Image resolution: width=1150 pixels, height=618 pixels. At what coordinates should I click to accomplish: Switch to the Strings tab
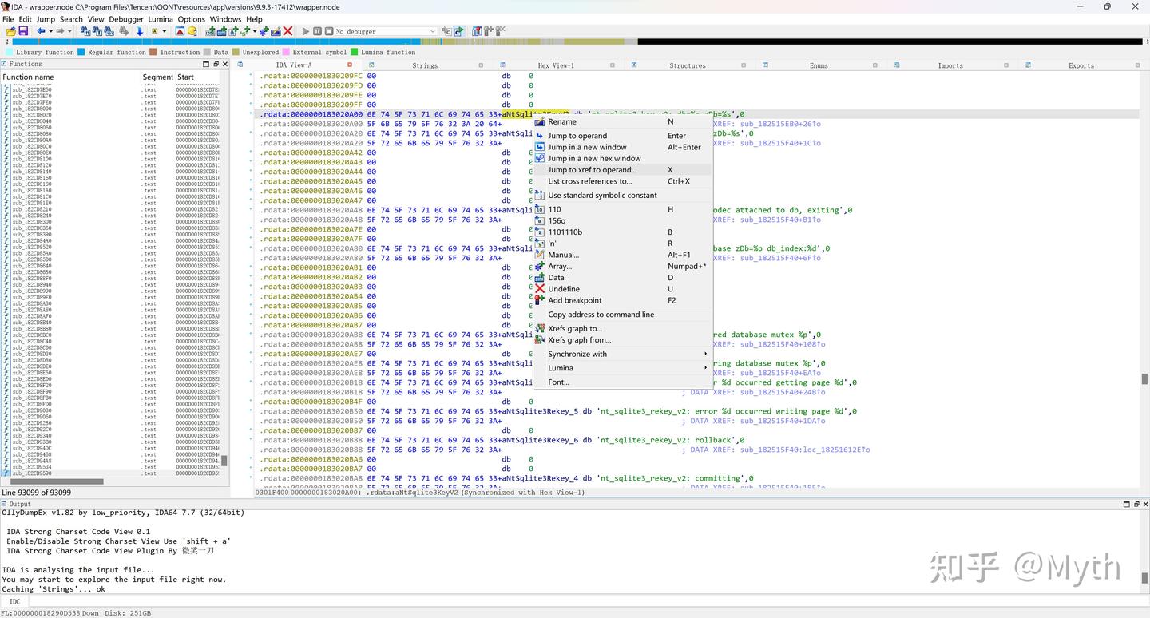[x=425, y=65]
